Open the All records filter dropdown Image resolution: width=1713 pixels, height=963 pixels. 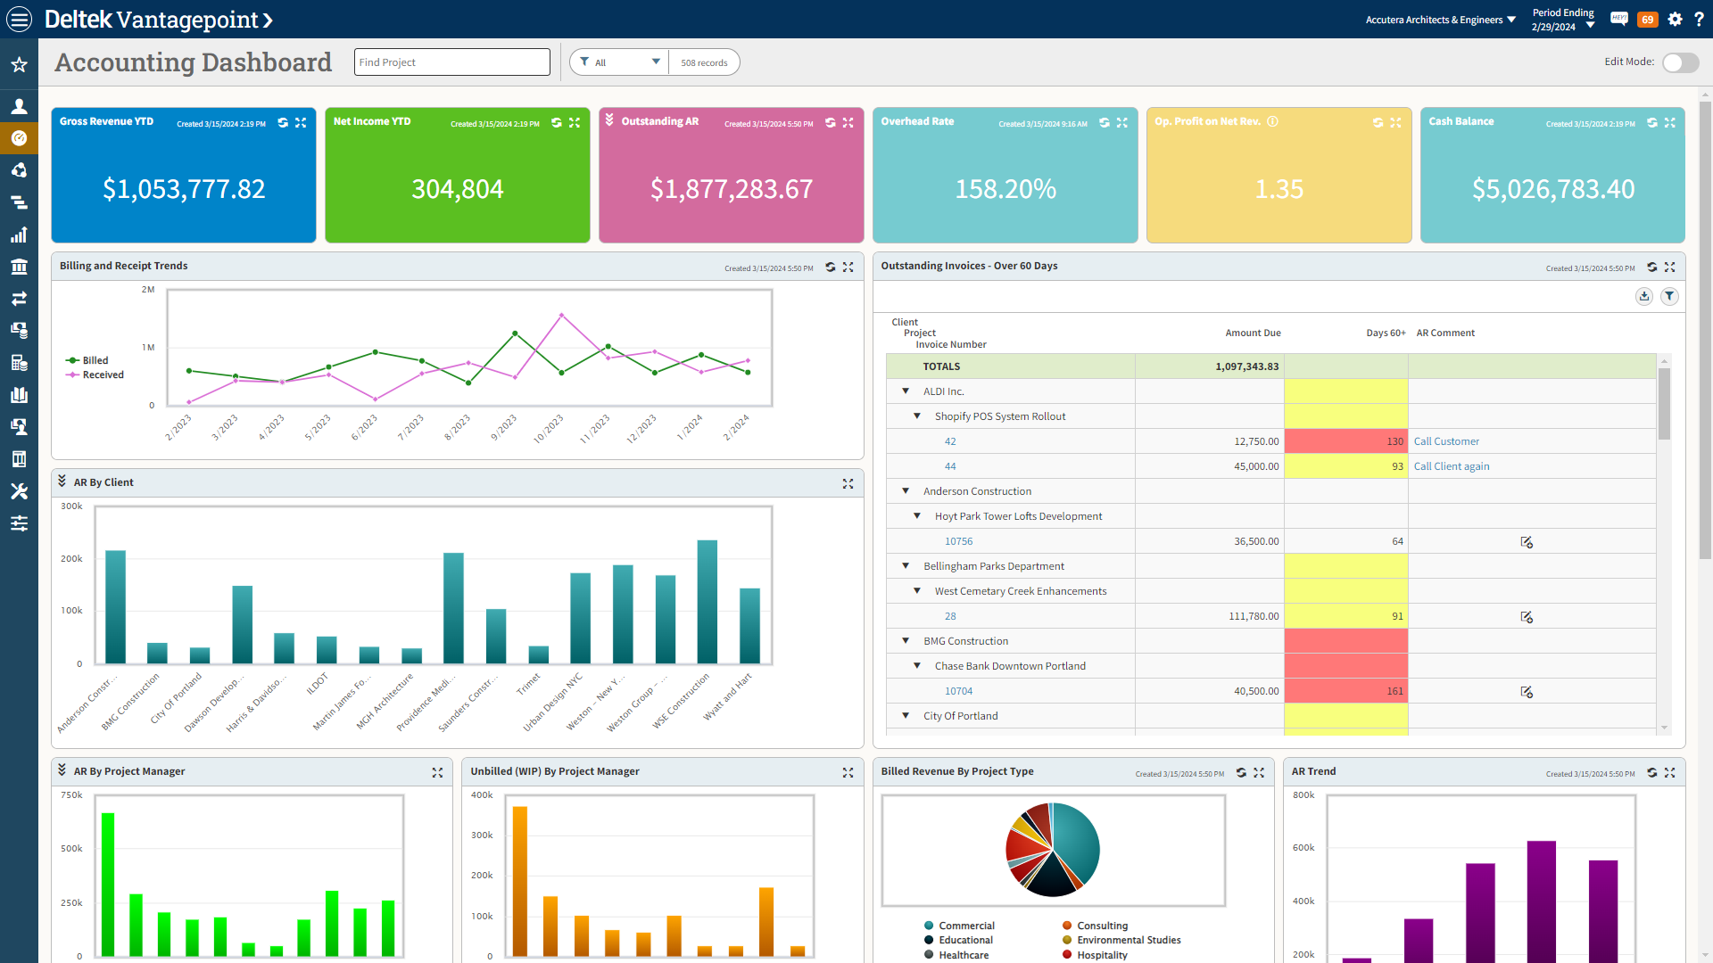click(x=620, y=62)
